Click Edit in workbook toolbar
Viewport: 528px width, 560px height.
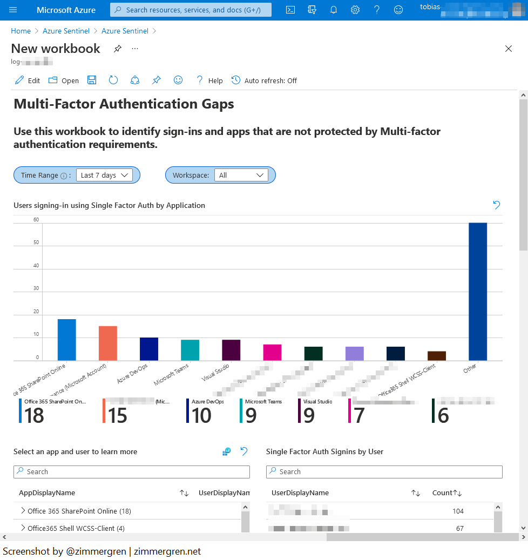(x=28, y=80)
